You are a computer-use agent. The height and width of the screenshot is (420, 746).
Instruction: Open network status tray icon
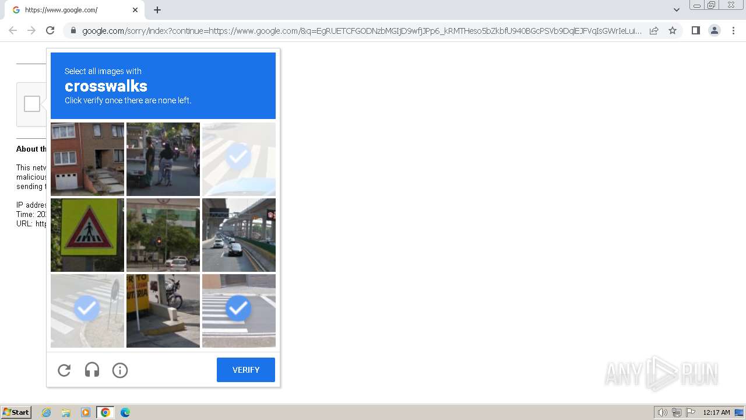[677, 412]
